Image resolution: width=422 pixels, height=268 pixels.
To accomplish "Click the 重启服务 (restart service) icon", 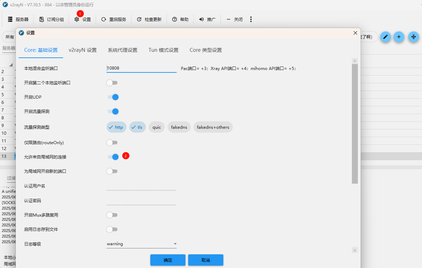I will coord(104,20).
